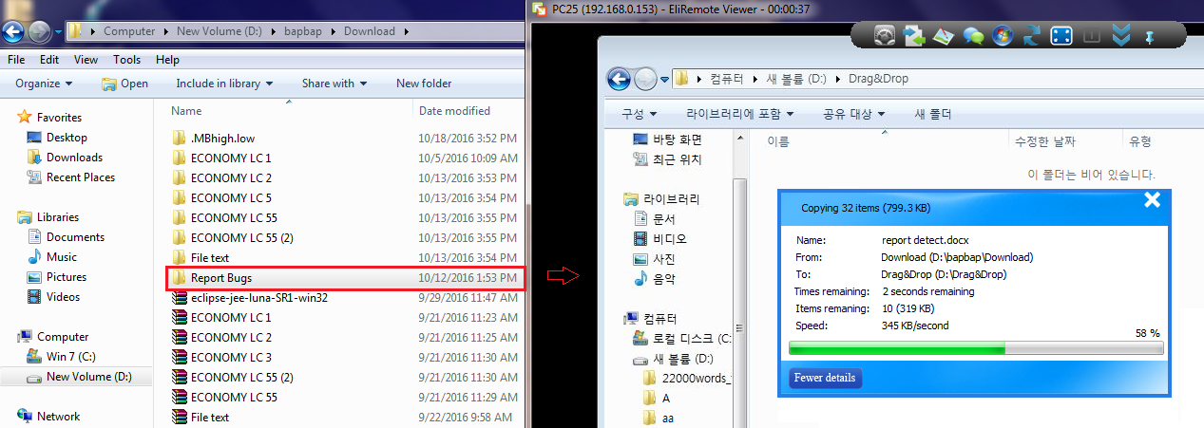Select 음악 in remote libraries
The width and height of the screenshot is (1204, 428).
coord(654,279)
